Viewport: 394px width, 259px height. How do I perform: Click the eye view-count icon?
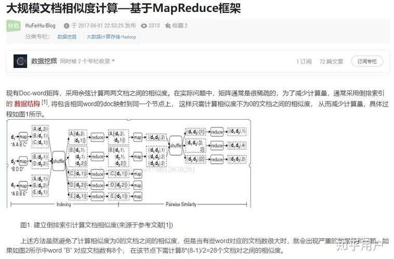pyautogui.click(x=143, y=25)
